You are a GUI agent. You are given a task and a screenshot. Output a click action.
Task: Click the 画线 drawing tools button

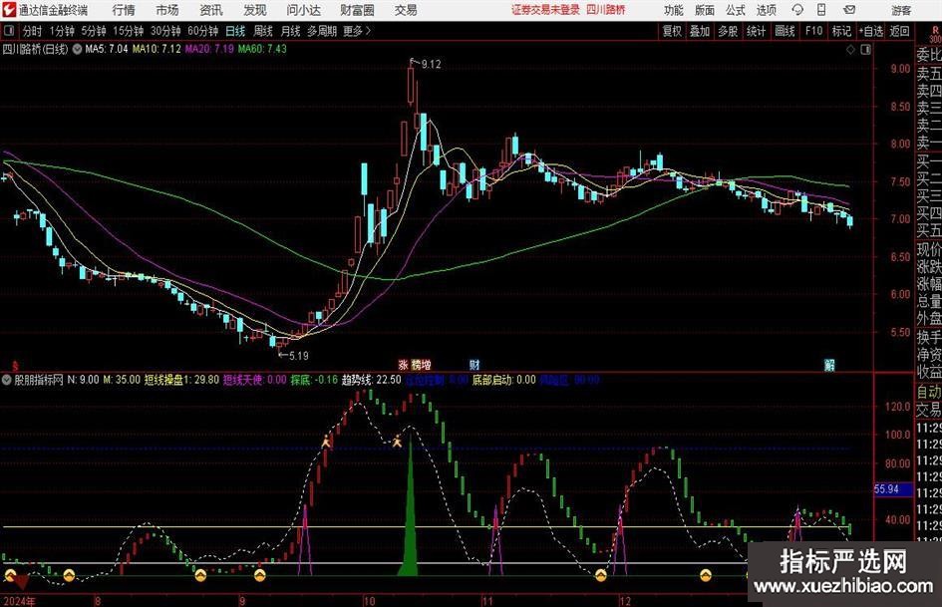tap(785, 31)
